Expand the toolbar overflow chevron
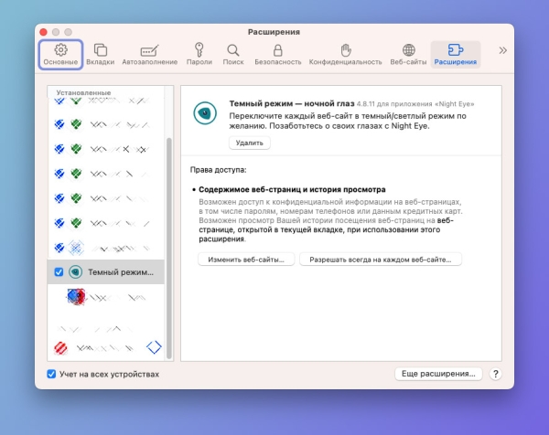Screen dimensions: 549x435 (x=501, y=50)
